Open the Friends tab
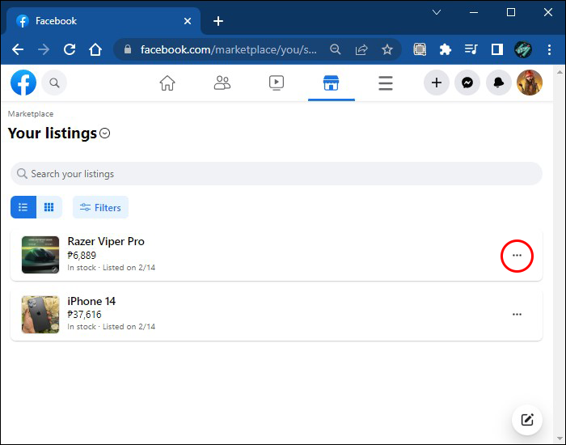This screenshot has height=445, width=566. point(222,83)
